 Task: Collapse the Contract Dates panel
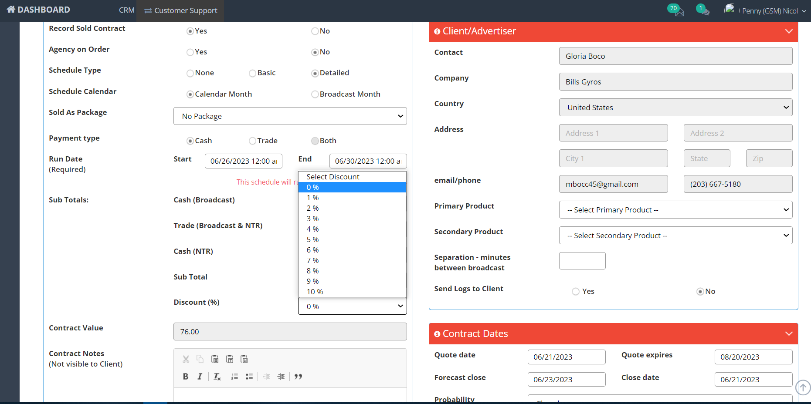789,334
